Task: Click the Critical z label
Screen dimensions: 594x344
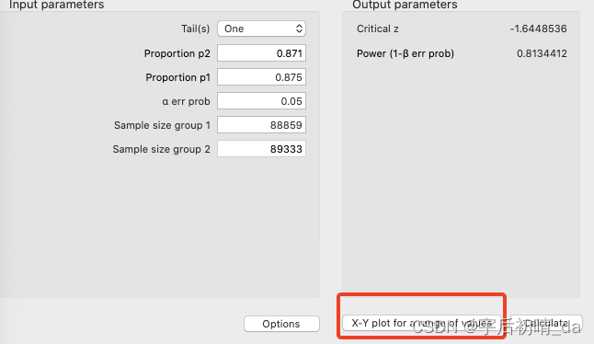Action: tap(378, 29)
